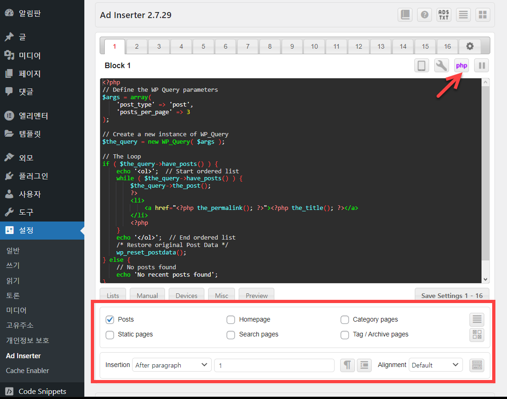Click the help question mark icon
This screenshot has height=399, width=507.
point(425,15)
